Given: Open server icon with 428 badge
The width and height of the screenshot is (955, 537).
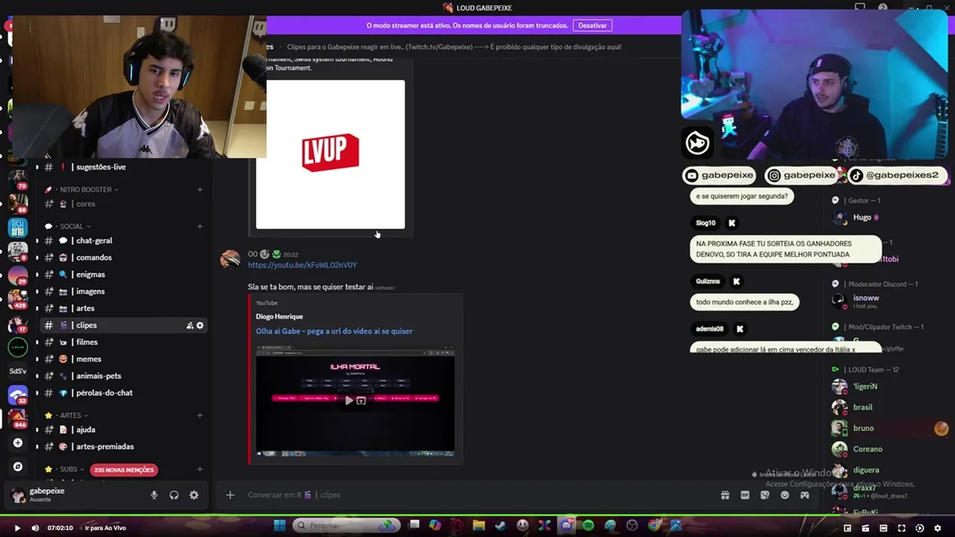Looking at the screenshot, I should tap(18, 299).
